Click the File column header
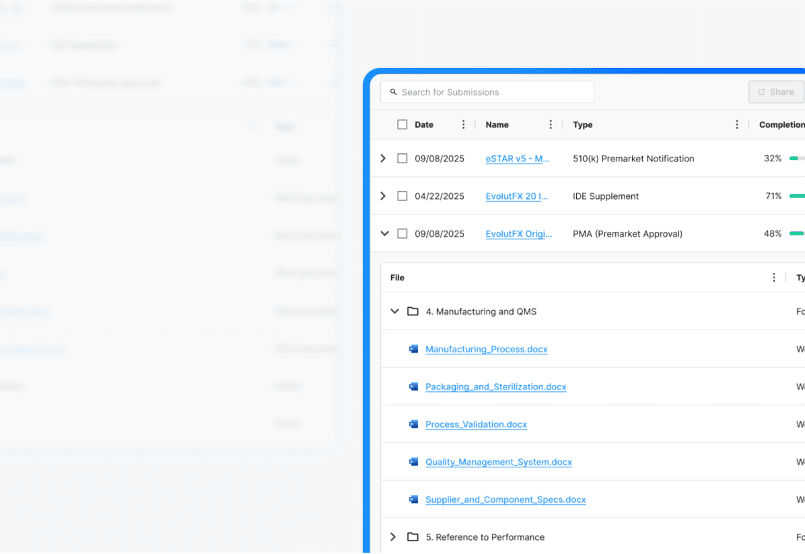805x554 pixels. [397, 278]
